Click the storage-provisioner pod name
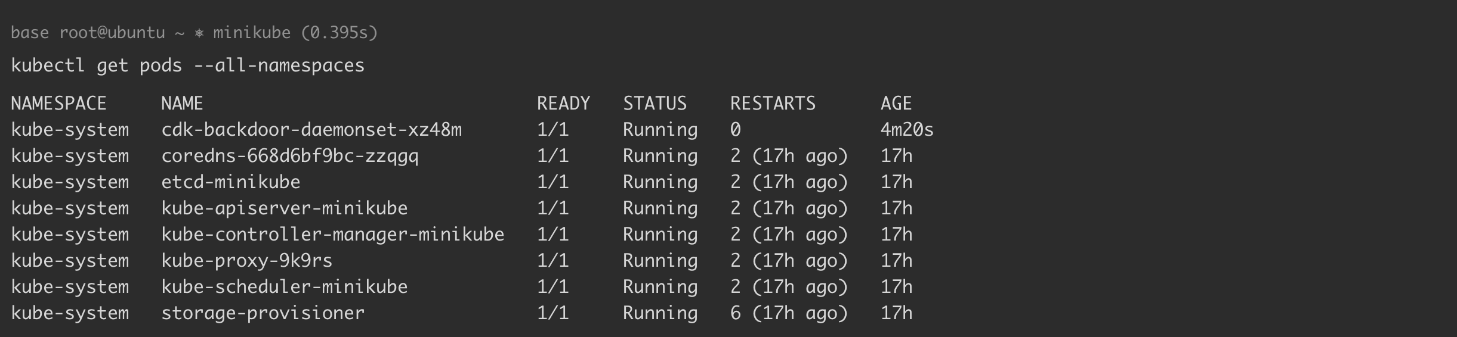Screen dimensions: 1457x337 coord(263,313)
